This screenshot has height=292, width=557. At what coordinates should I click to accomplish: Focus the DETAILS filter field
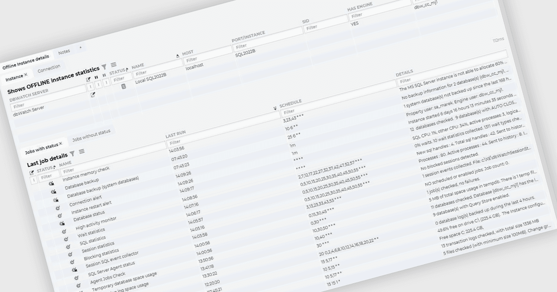(x=453, y=69)
